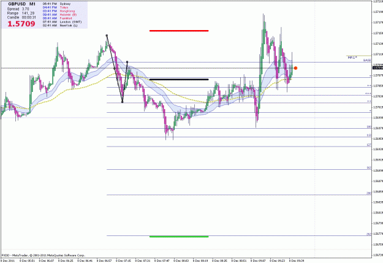Click the 262 Fibonacci level label
Image resolution: width=383 pixels, height=263 pixels.
[369, 234]
